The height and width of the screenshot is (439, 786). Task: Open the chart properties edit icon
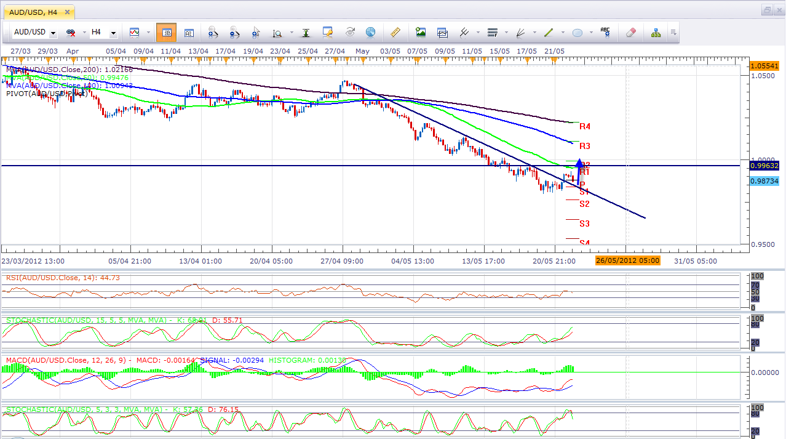point(327,32)
